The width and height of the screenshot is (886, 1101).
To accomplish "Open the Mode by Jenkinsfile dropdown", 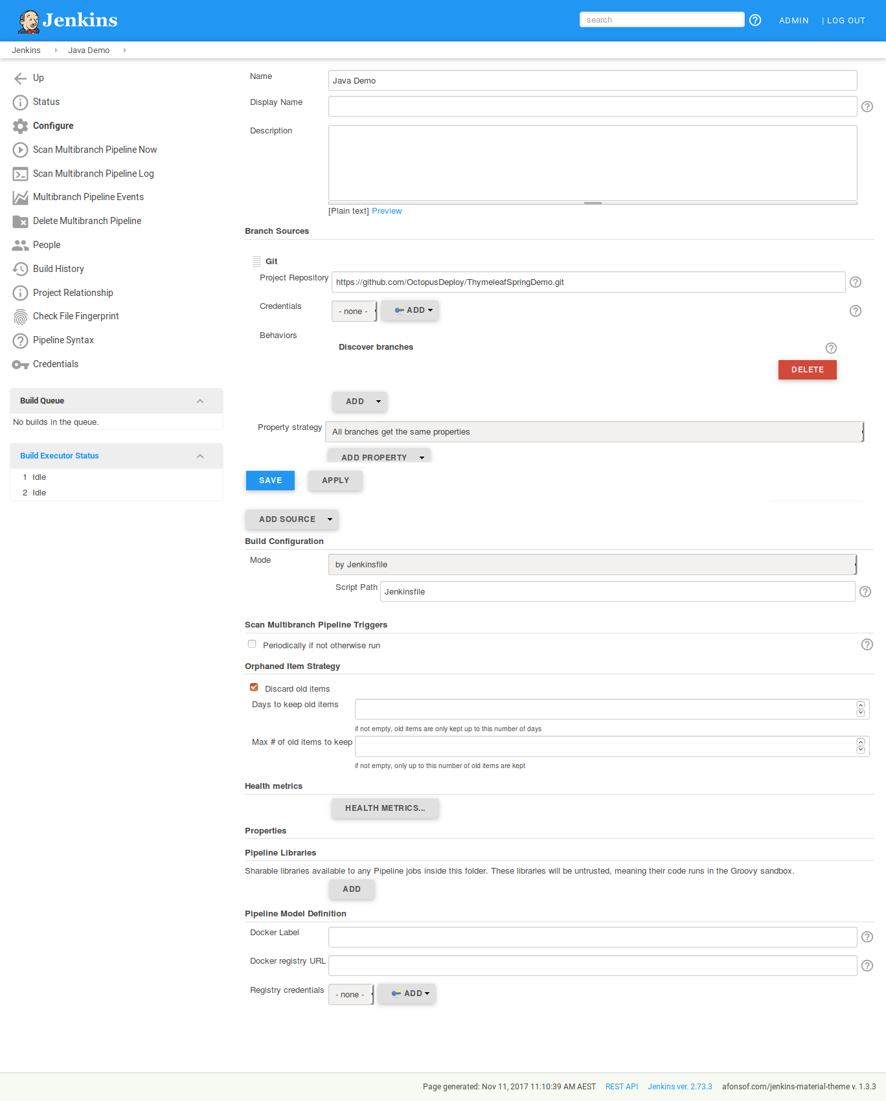I will 592,565.
